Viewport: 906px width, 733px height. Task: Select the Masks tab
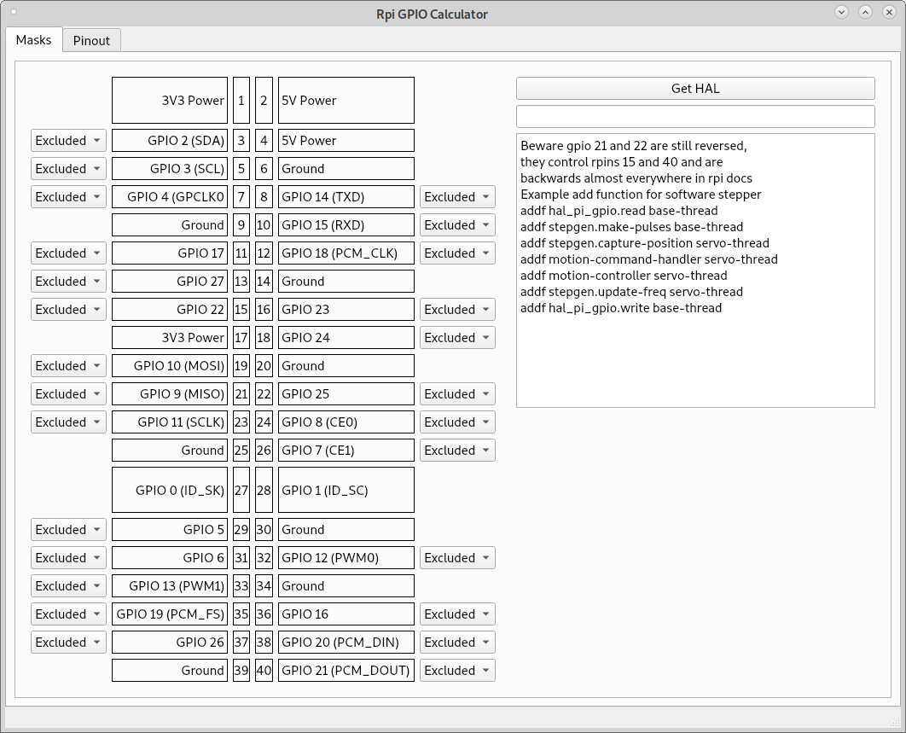[33, 40]
